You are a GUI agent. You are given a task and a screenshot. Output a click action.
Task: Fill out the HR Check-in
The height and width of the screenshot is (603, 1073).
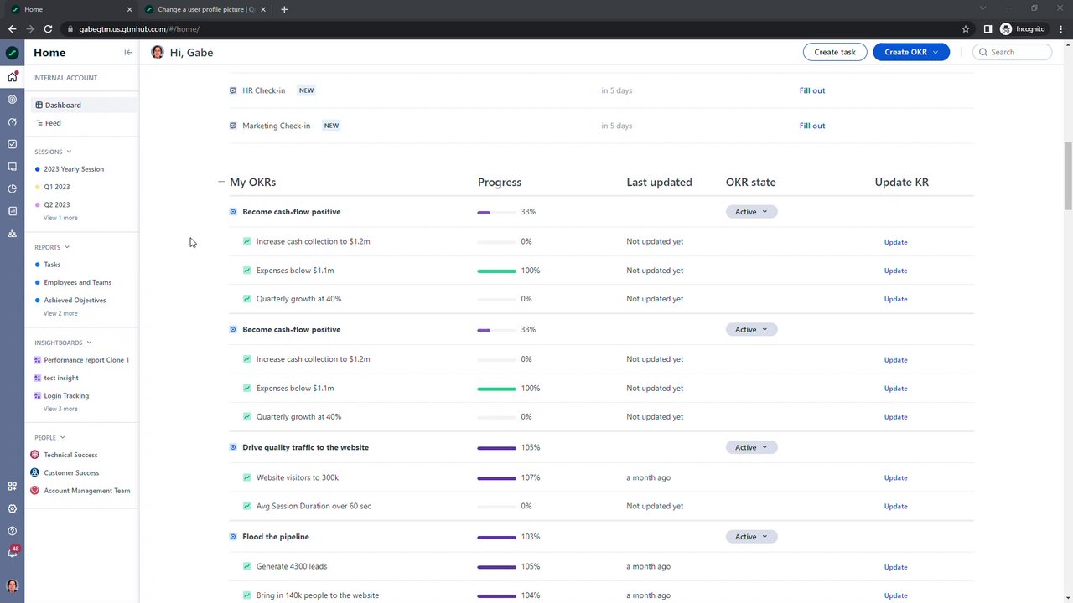812,90
